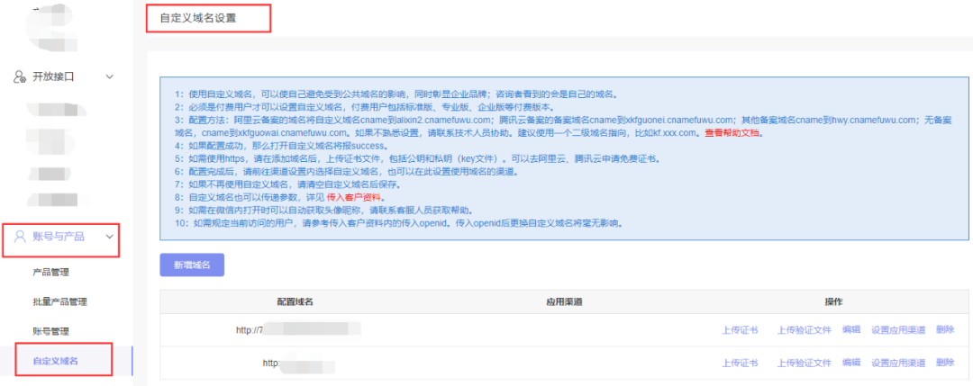Click instruction line 7 about clearing domain
Viewport: 973px width, 386px height.
click(x=290, y=184)
